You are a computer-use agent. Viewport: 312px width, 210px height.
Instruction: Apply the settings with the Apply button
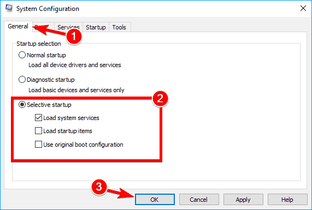[x=243, y=199]
